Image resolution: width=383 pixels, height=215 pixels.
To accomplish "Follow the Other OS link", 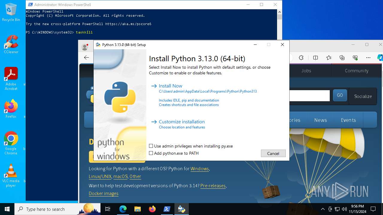I will coord(135,176).
